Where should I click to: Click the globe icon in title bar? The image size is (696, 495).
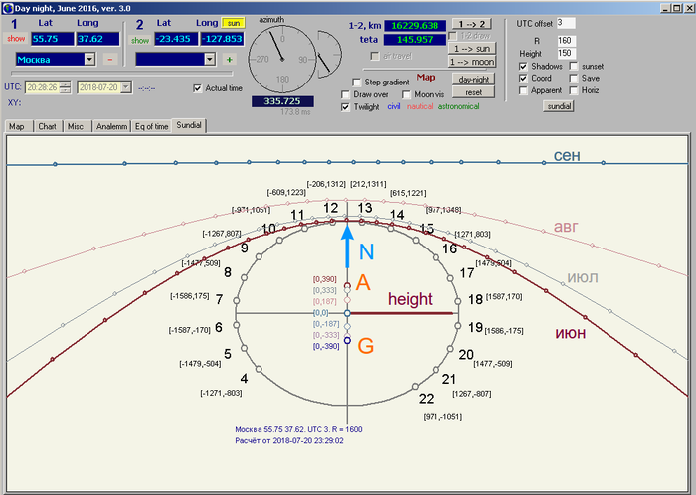8,8
